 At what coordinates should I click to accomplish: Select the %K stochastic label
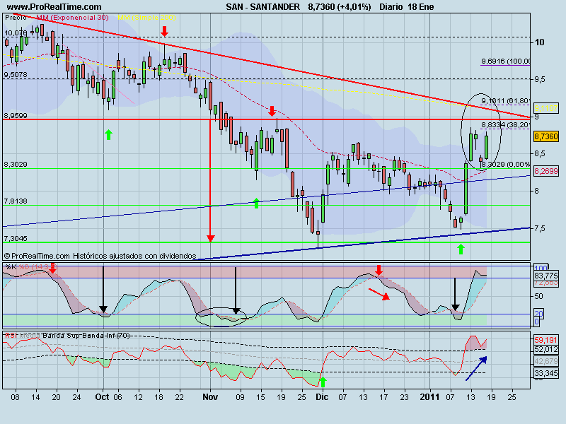11,267
